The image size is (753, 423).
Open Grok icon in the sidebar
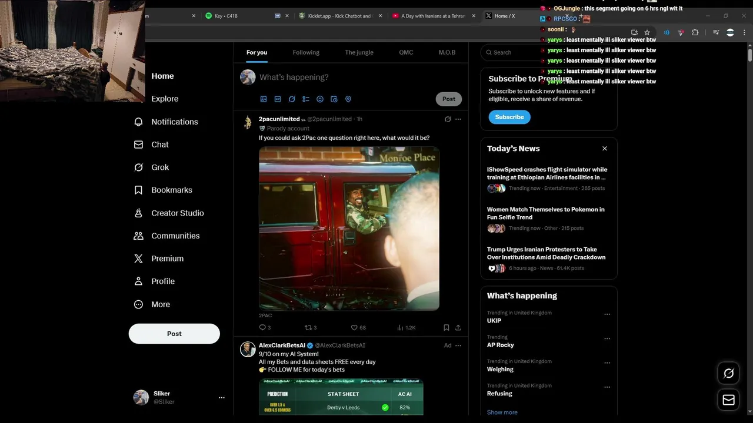click(x=138, y=167)
